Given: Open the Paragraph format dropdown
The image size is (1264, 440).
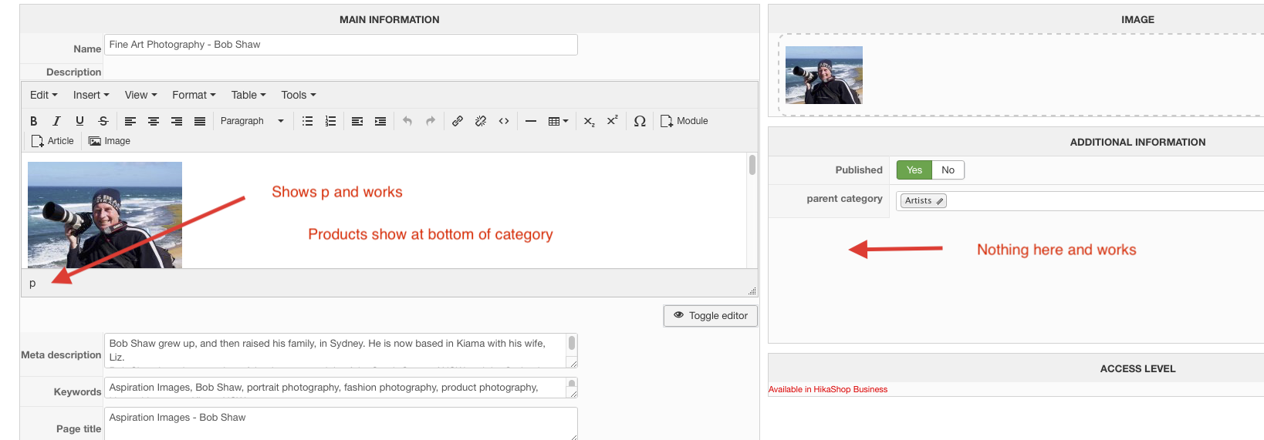Looking at the screenshot, I should pyautogui.click(x=252, y=121).
